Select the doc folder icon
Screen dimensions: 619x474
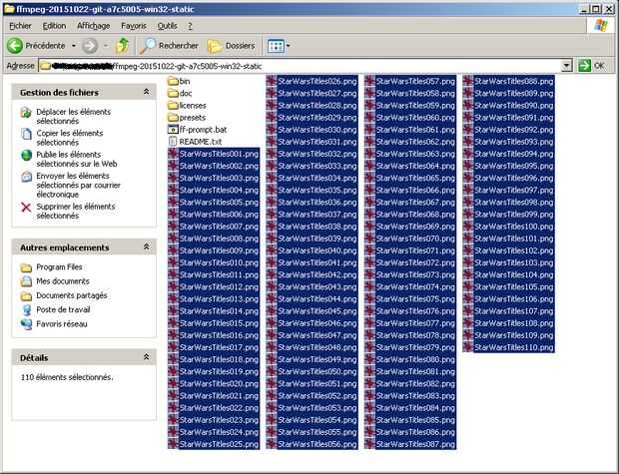pyautogui.click(x=173, y=94)
